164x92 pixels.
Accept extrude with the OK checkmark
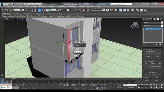tap(75, 56)
